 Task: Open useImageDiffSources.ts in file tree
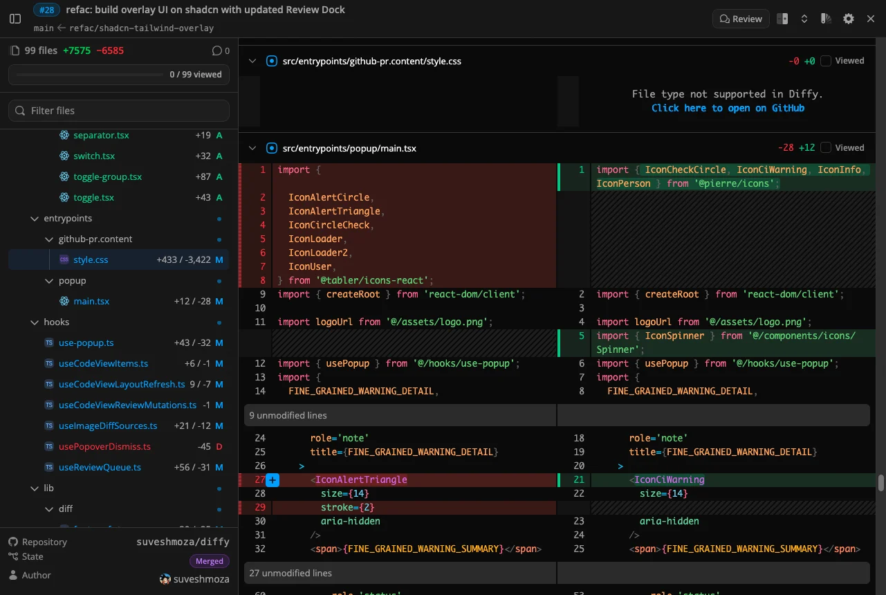pyautogui.click(x=108, y=425)
